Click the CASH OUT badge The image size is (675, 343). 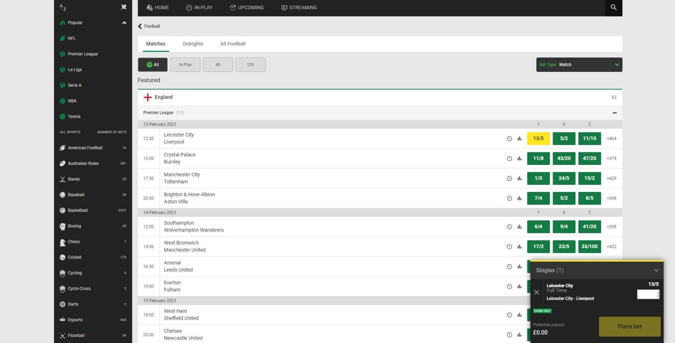(x=542, y=311)
